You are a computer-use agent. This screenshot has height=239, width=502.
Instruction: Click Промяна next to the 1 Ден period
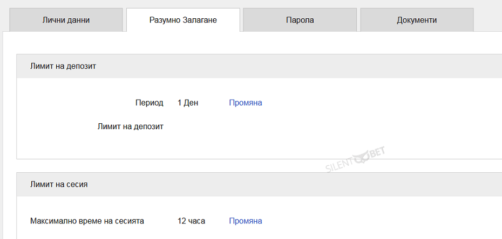click(245, 103)
